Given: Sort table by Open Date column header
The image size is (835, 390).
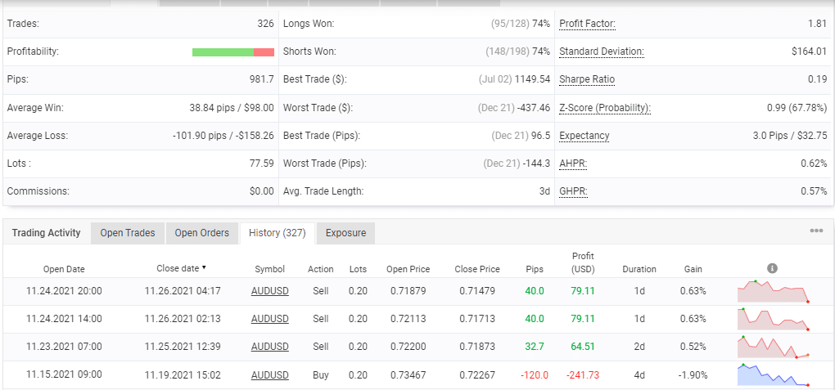Looking at the screenshot, I should click(64, 269).
